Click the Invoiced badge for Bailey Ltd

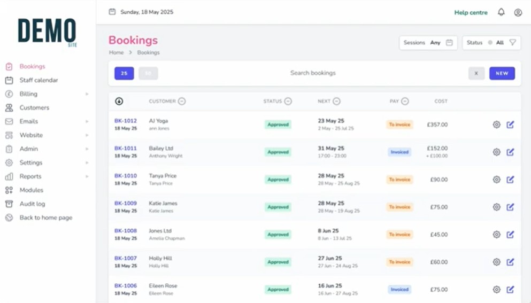pos(399,152)
